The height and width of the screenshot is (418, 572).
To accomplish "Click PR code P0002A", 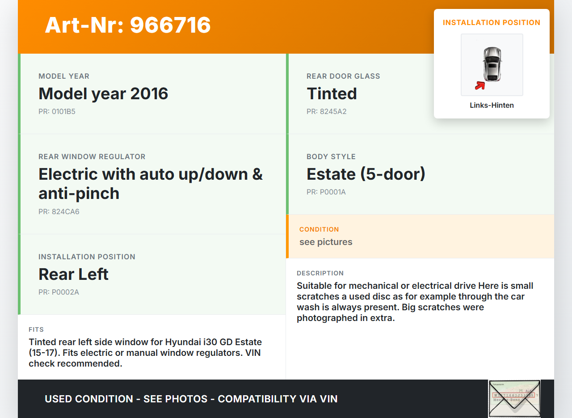I will (59, 292).
